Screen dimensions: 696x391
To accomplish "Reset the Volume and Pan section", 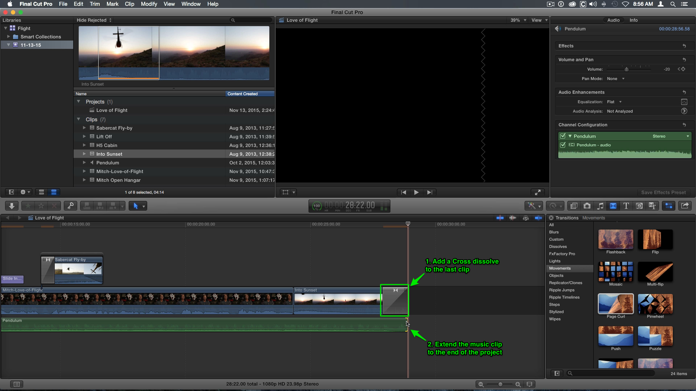I will point(684,60).
